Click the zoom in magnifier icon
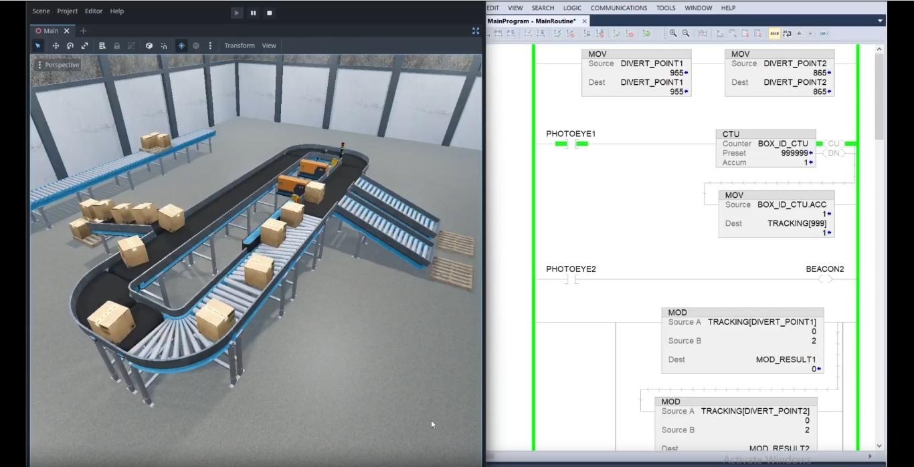Image resolution: width=914 pixels, height=467 pixels. (x=673, y=33)
